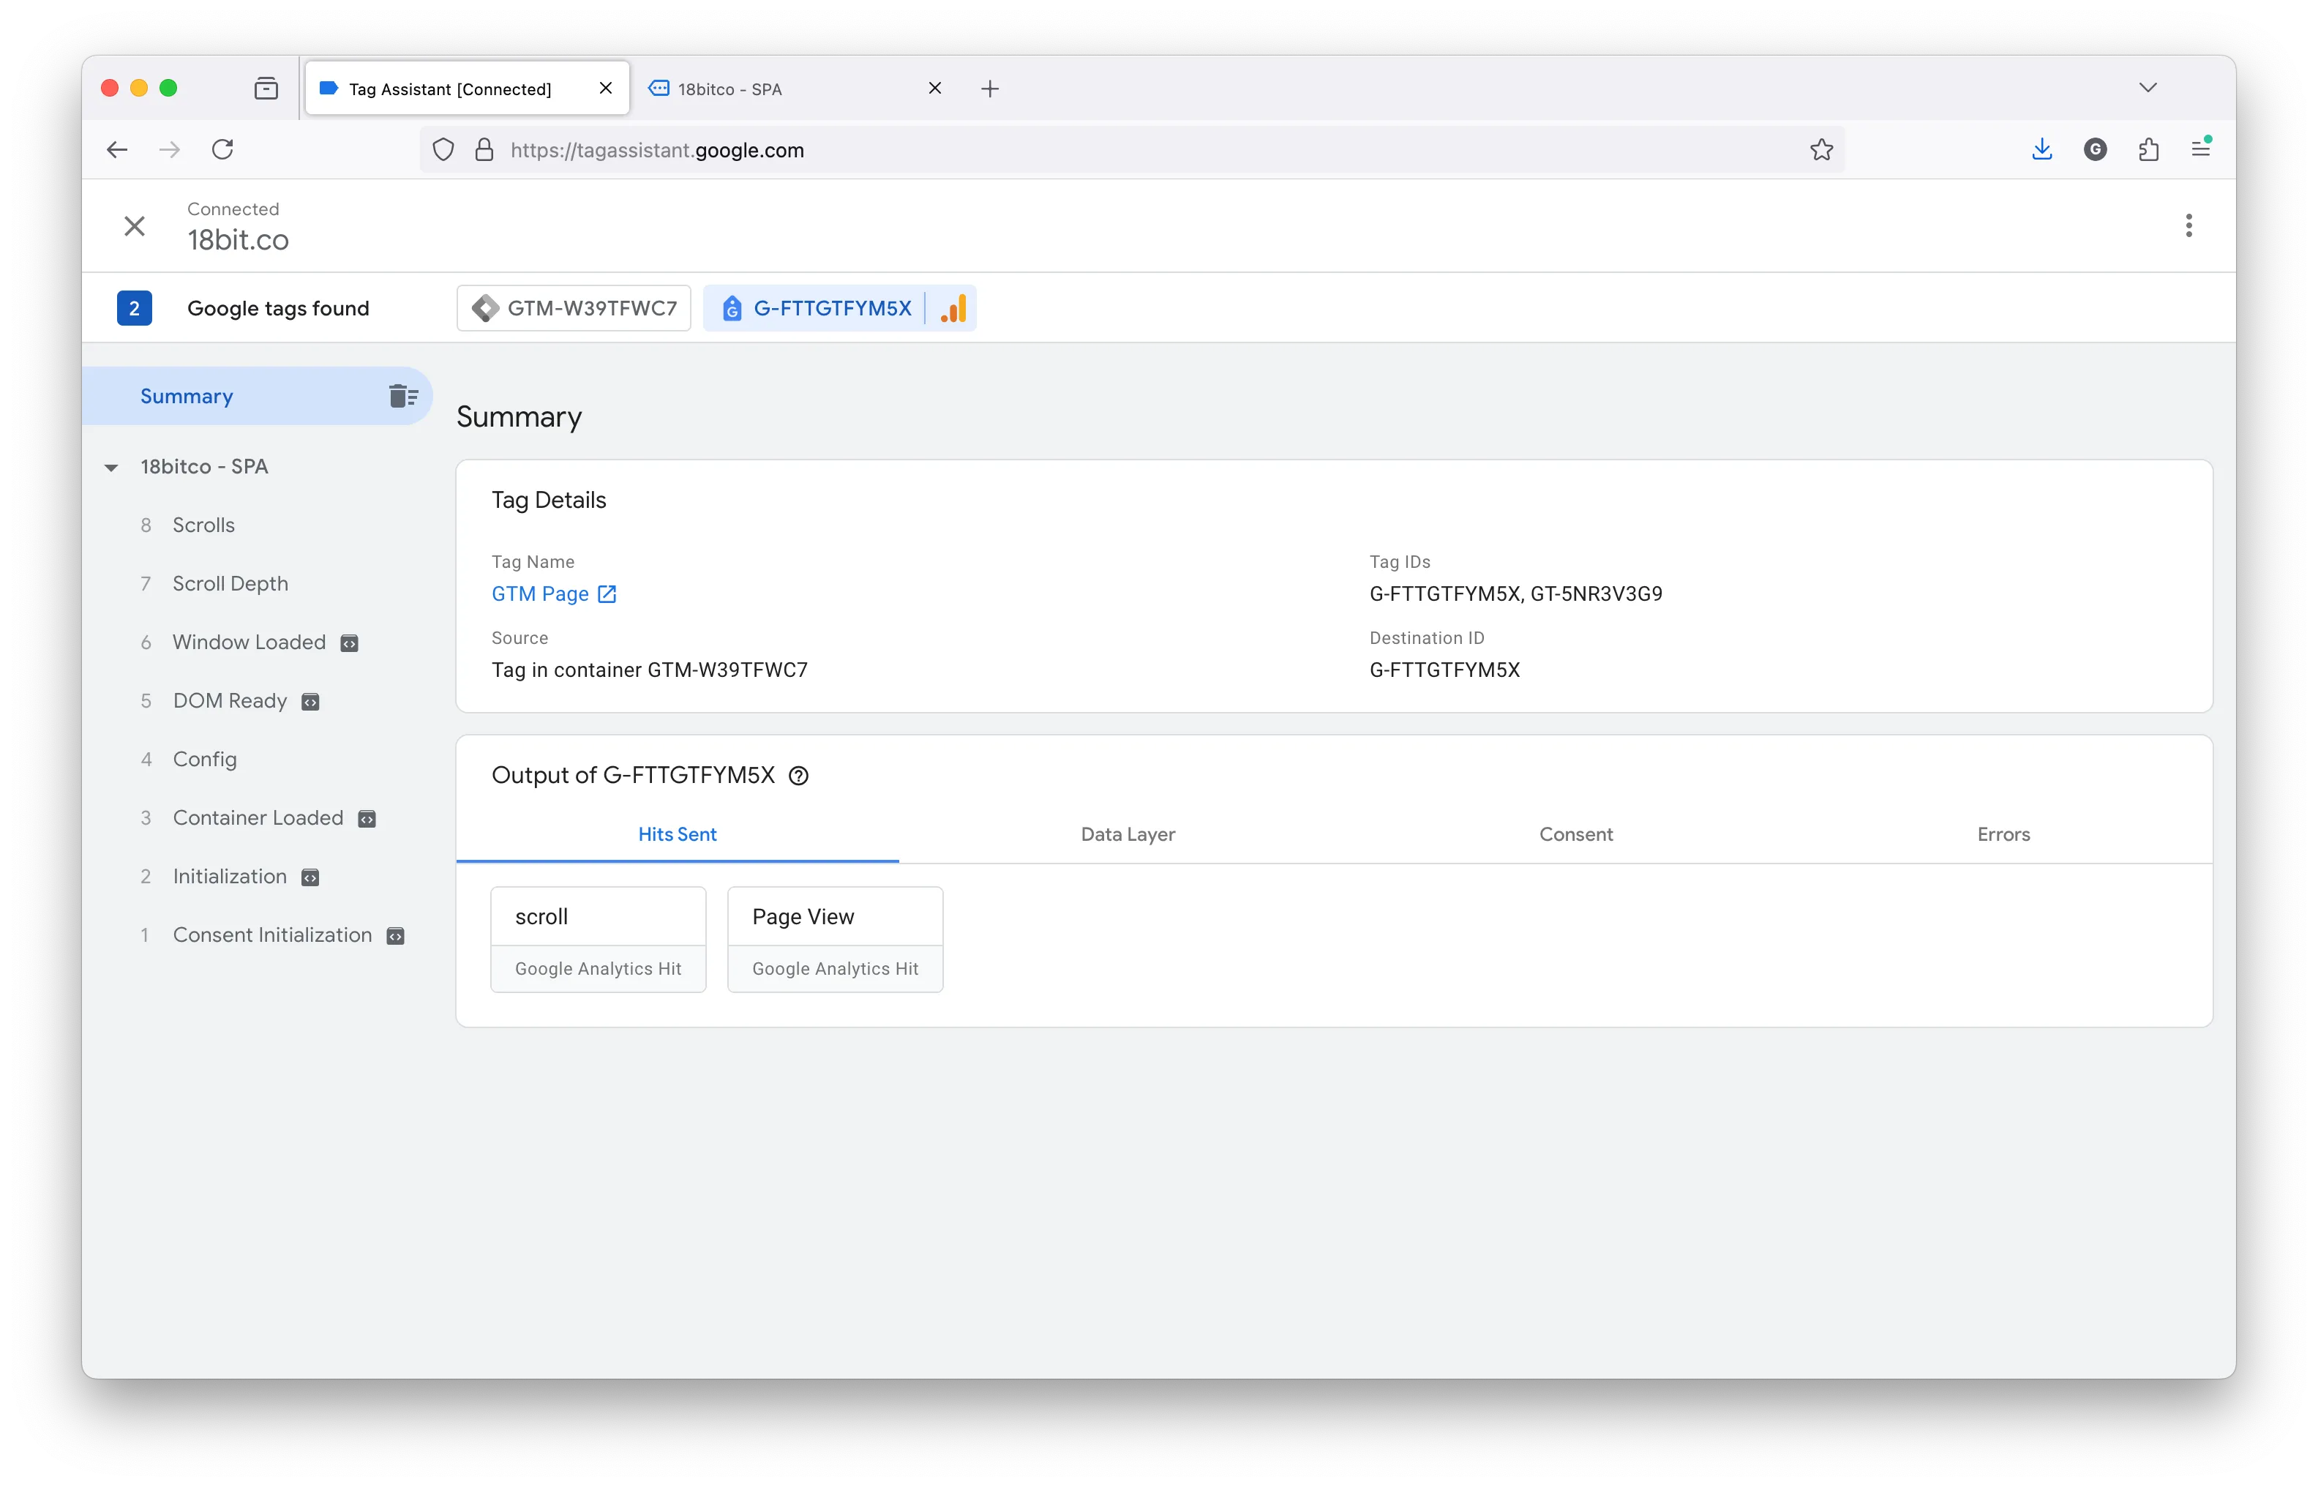The image size is (2318, 1487).
Task: Clear the event list with trash icon
Action: [402, 396]
